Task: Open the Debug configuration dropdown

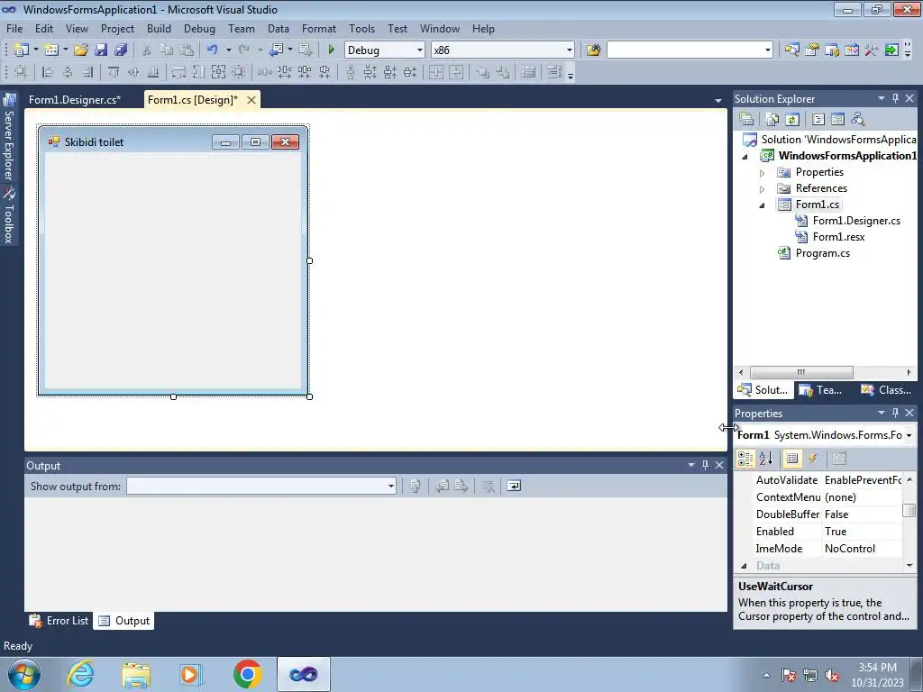Action: pos(420,50)
